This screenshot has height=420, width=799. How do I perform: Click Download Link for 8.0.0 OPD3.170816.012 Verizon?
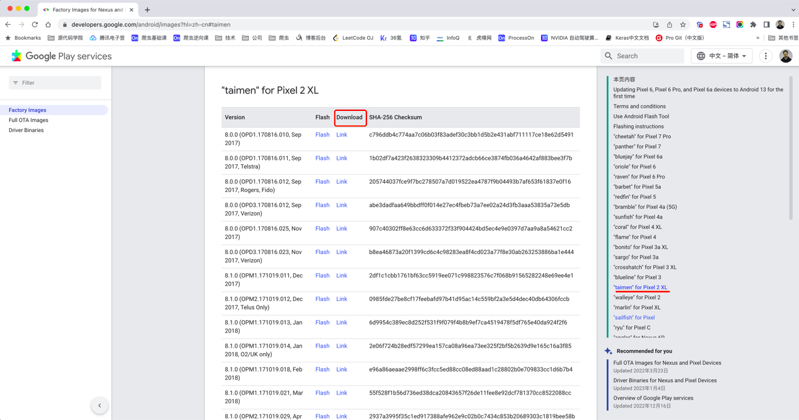[342, 205]
